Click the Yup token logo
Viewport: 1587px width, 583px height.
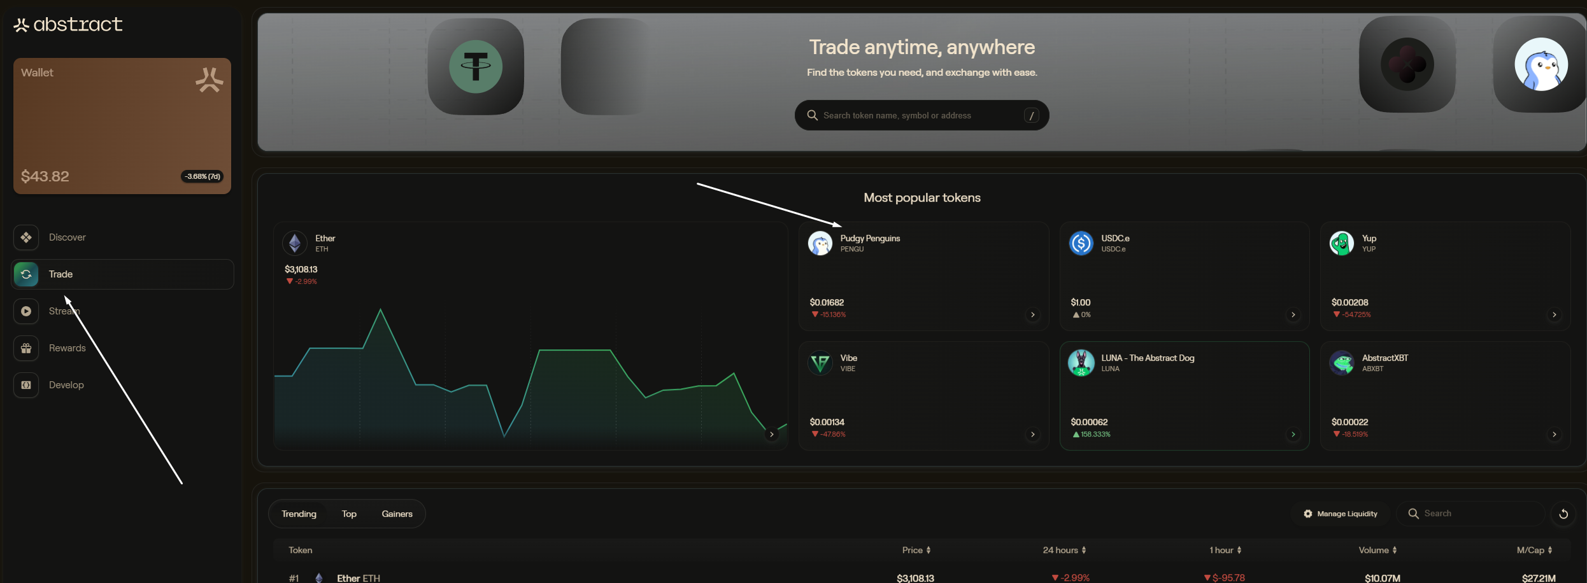tap(1342, 243)
